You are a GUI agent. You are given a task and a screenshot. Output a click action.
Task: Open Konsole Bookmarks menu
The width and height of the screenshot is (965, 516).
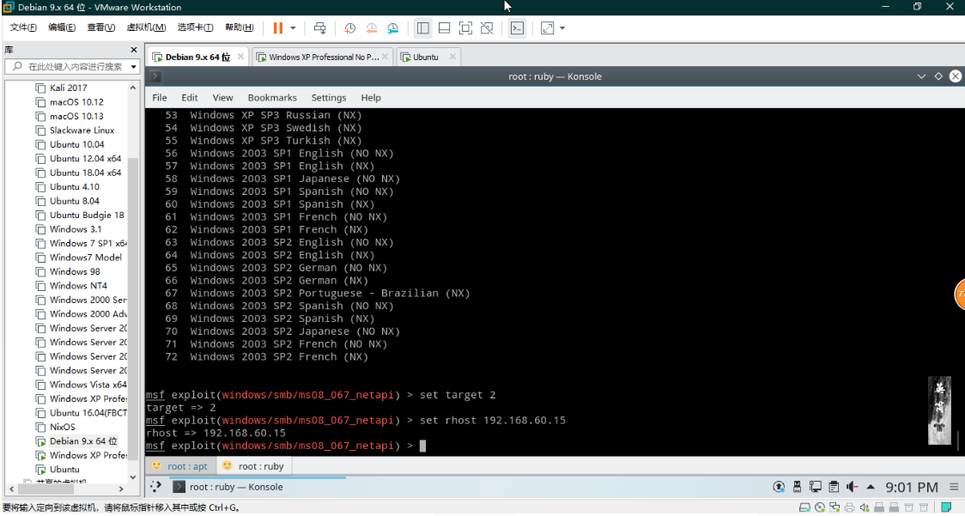pos(272,97)
